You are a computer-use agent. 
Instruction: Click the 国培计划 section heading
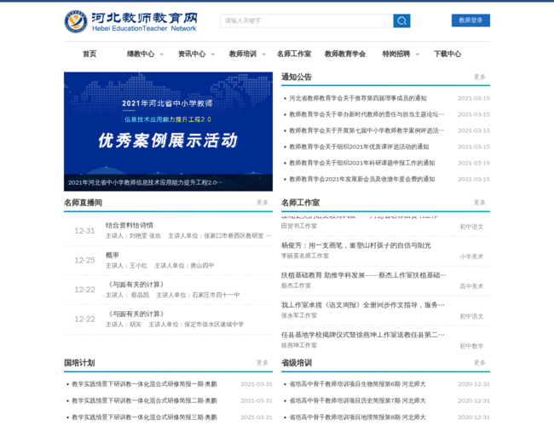click(79, 363)
